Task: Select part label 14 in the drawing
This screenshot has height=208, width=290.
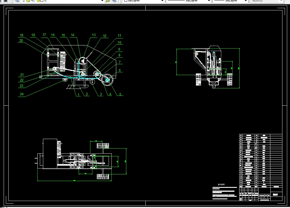Action: (x=72, y=35)
